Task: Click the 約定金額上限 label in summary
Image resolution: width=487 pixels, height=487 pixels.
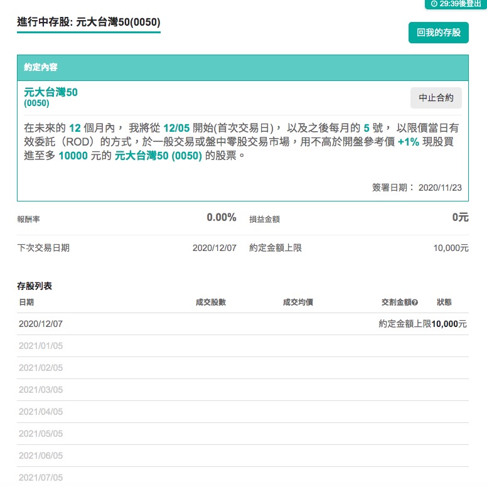Action: (x=275, y=248)
